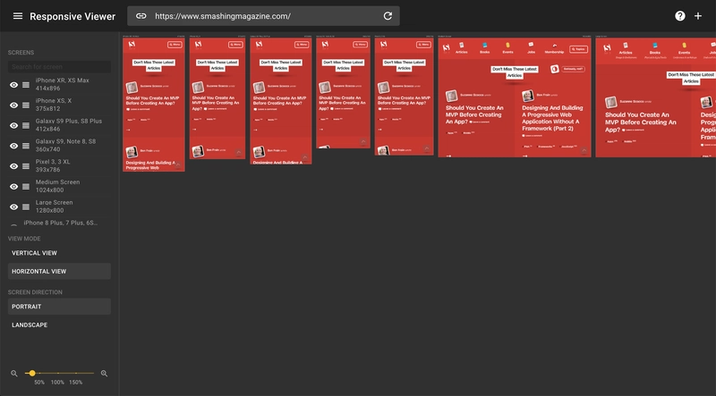Hide the iPhone XS, X screen
This screenshot has width=716, height=396.
click(x=14, y=105)
